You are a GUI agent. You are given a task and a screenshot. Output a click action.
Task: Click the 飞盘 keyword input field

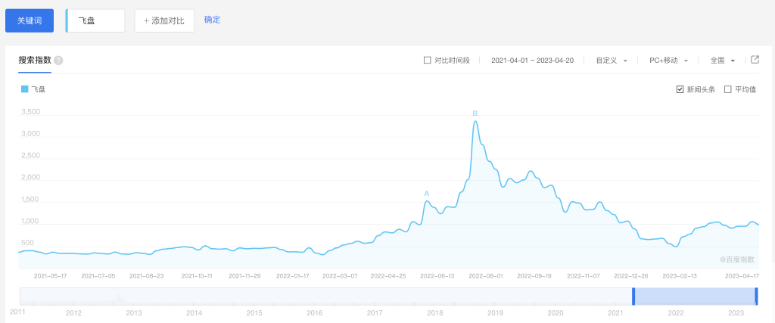point(96,20)
